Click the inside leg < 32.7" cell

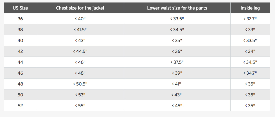click(x=250, y=19)
